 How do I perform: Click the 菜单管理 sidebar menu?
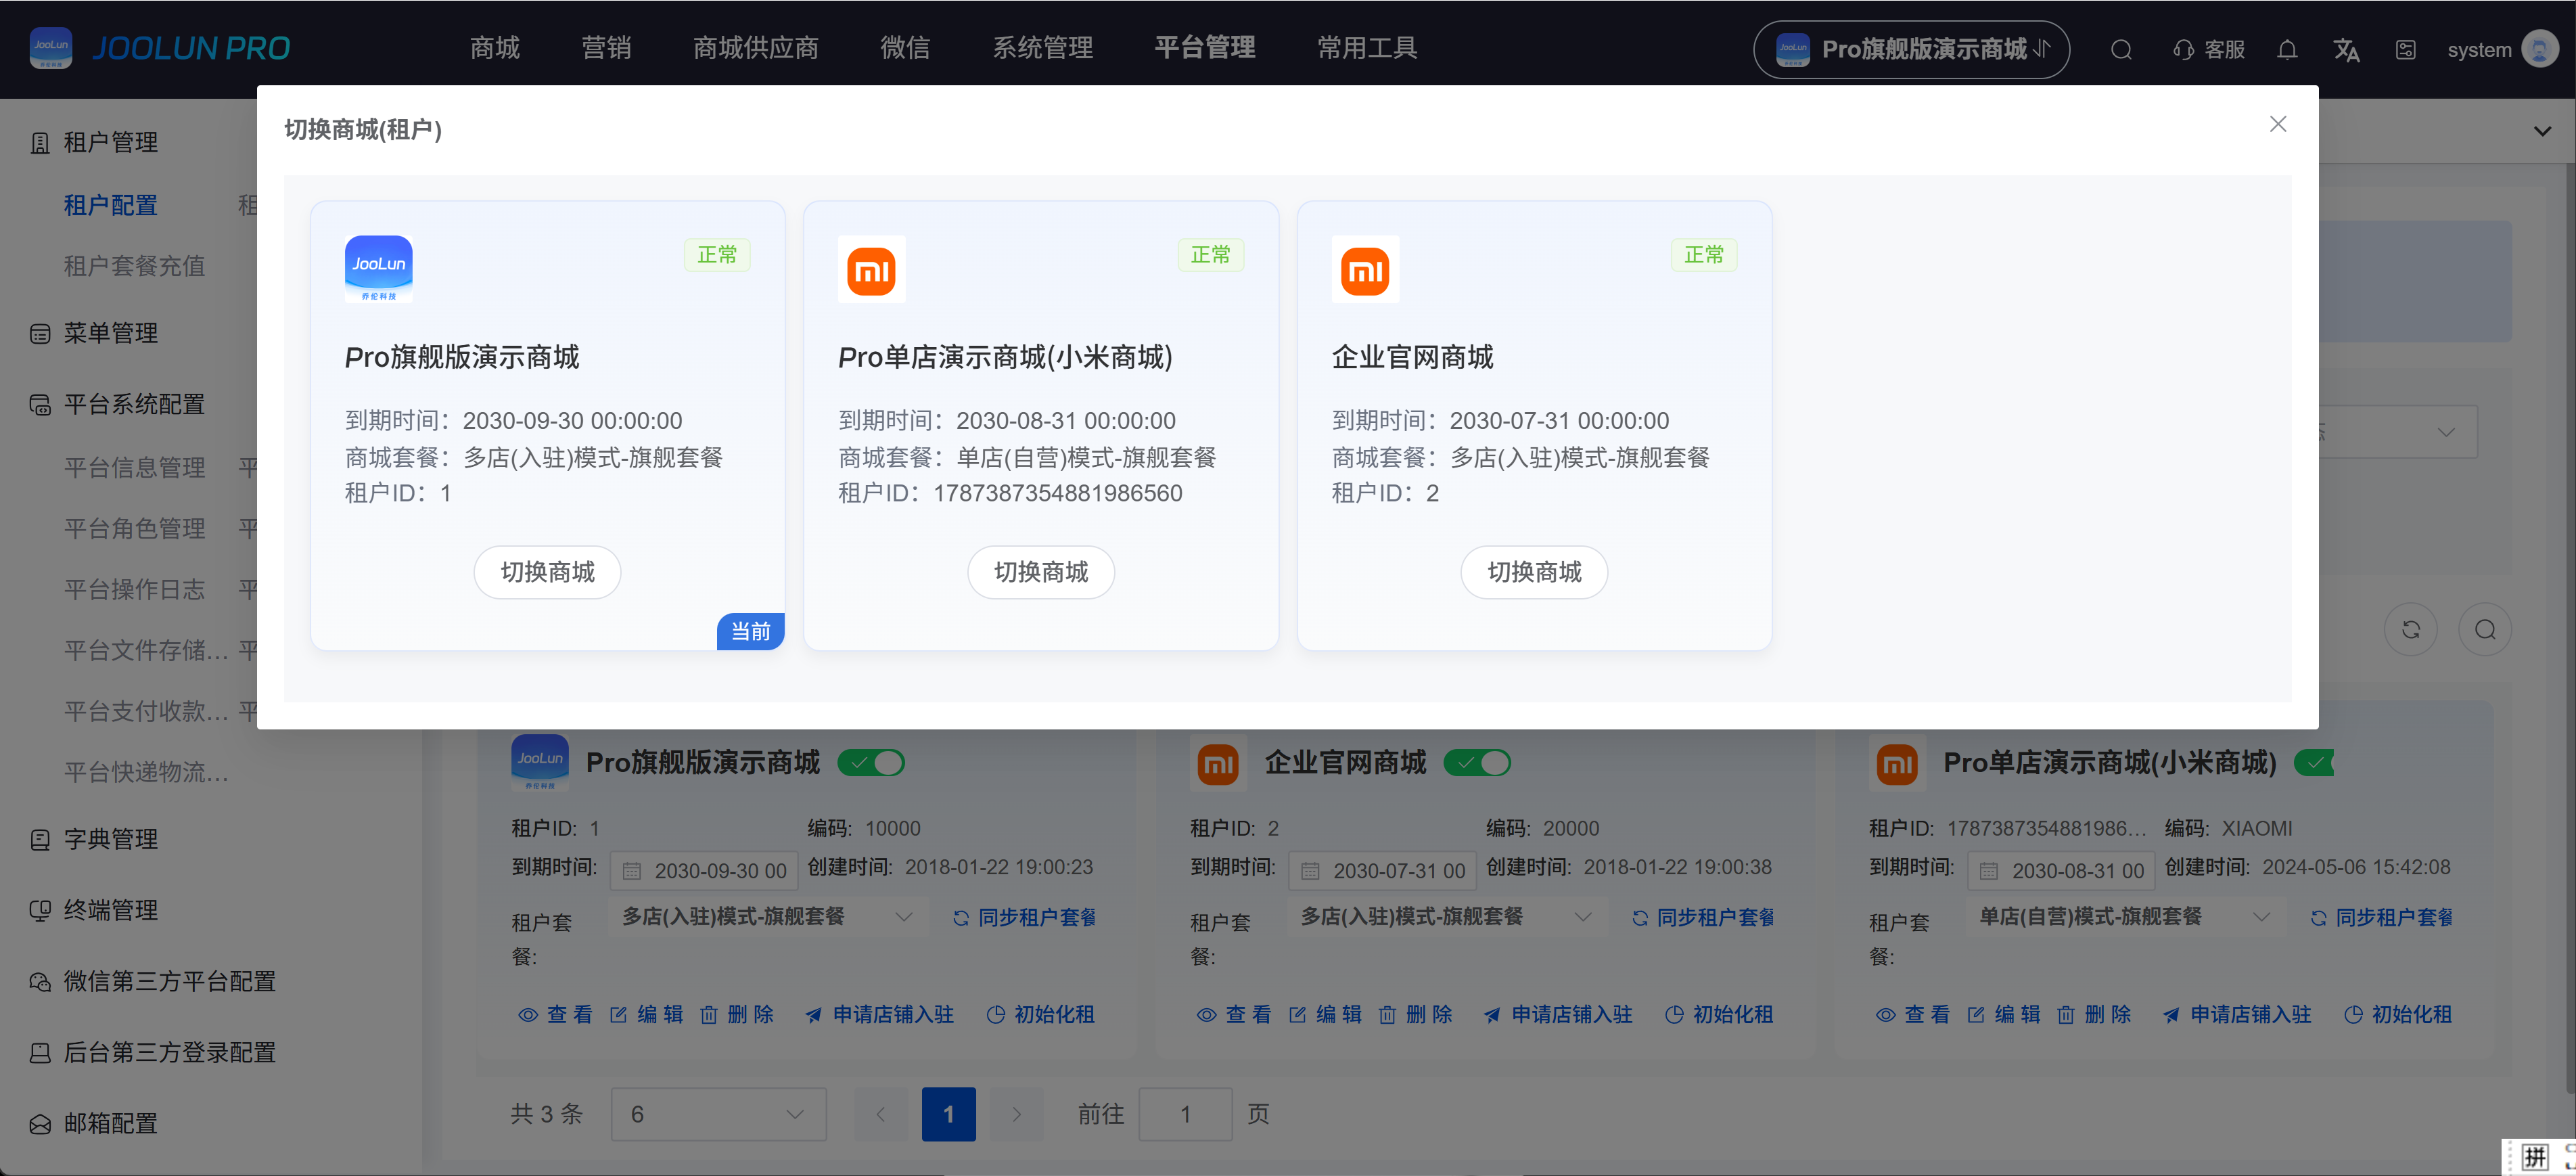111,333
